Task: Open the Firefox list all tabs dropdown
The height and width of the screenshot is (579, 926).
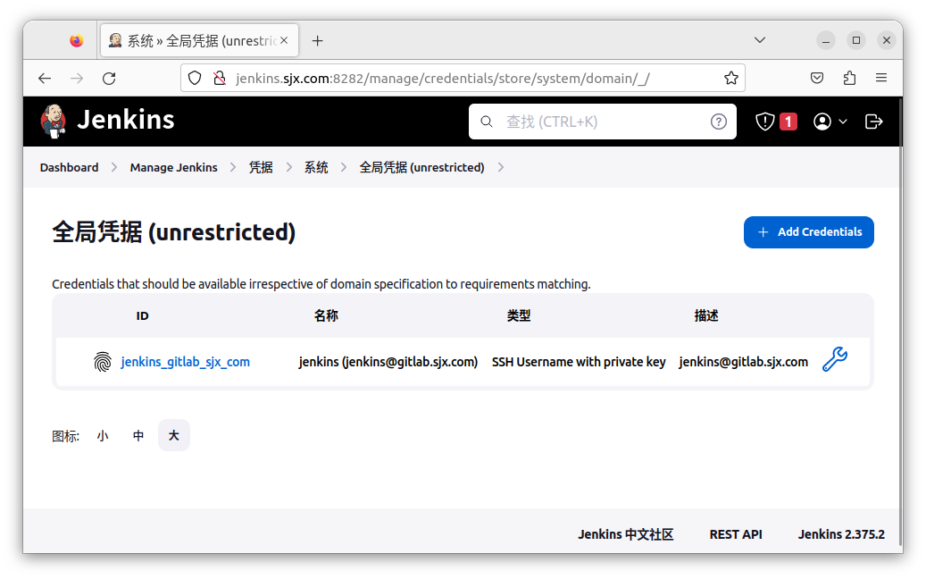Action: [760, 40]
